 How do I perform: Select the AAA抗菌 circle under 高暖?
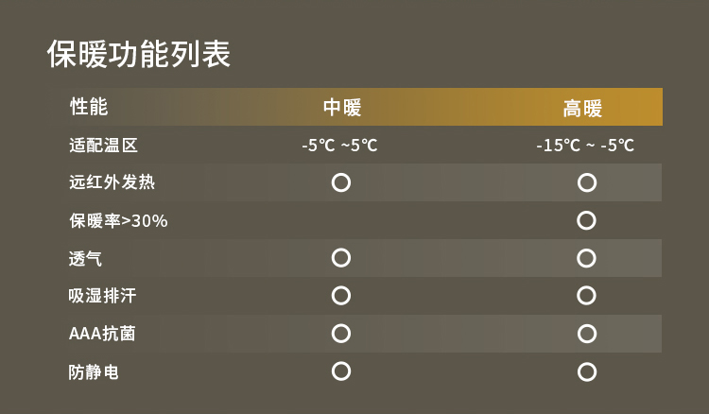[x=587, y=334]
